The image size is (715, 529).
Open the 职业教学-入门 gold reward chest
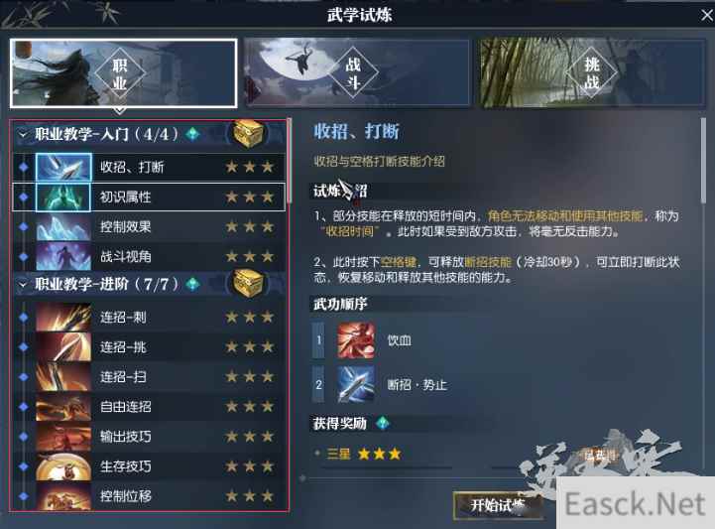(248, 134)
